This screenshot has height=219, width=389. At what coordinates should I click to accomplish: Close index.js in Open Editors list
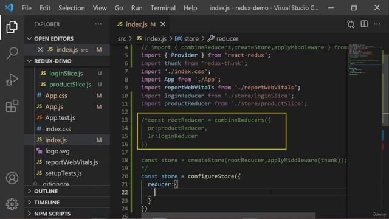tap(40, 50)
